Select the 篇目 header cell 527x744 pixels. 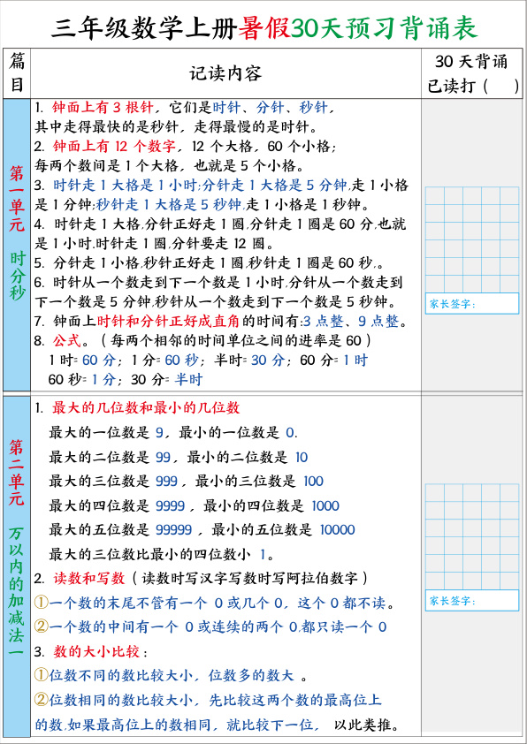pos(17,73)
